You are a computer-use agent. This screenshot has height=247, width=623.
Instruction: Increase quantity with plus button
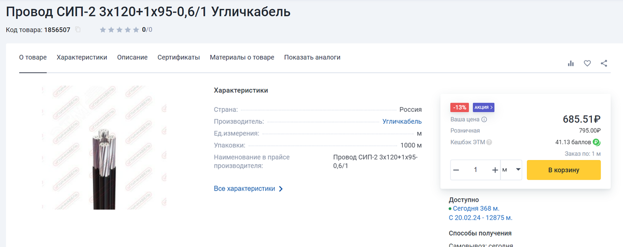(495, 170)
